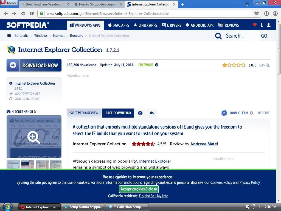Click the GO search button
Image resolution: width=281 pixels, height=211 pixels.
pos(264,36)
